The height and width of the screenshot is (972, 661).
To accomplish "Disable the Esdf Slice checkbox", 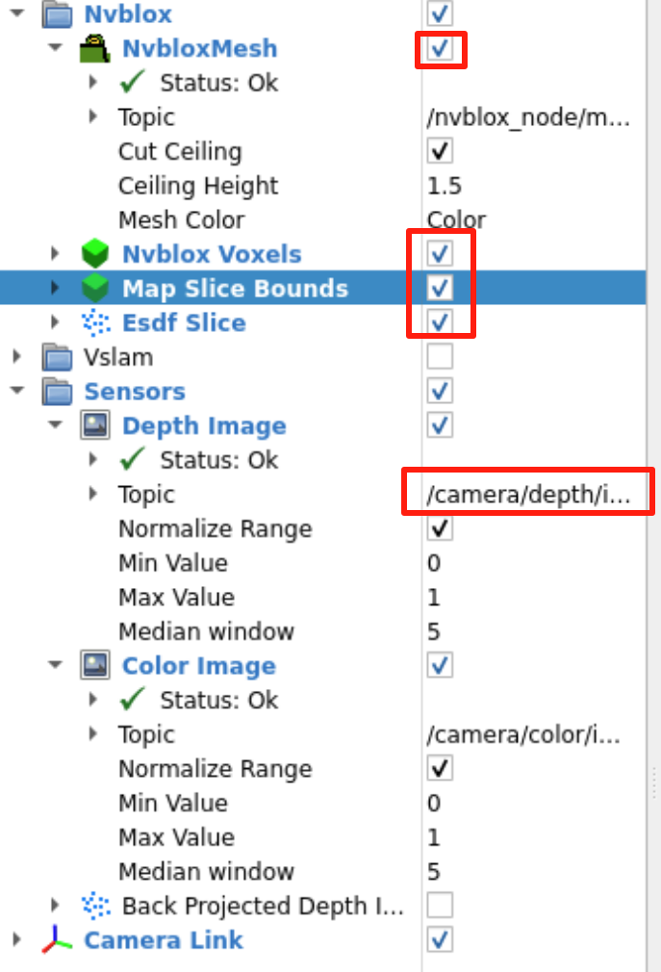I will [440, 321].
